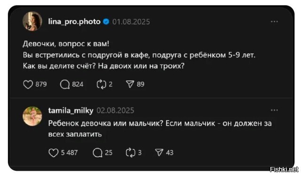Screen dimensions: 301x175
Task: Open the post text about splitting the bill
Action: click(x=139, y=55)
